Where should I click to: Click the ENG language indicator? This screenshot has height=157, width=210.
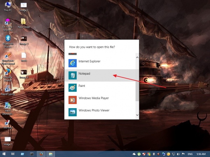tap(190, 154)
